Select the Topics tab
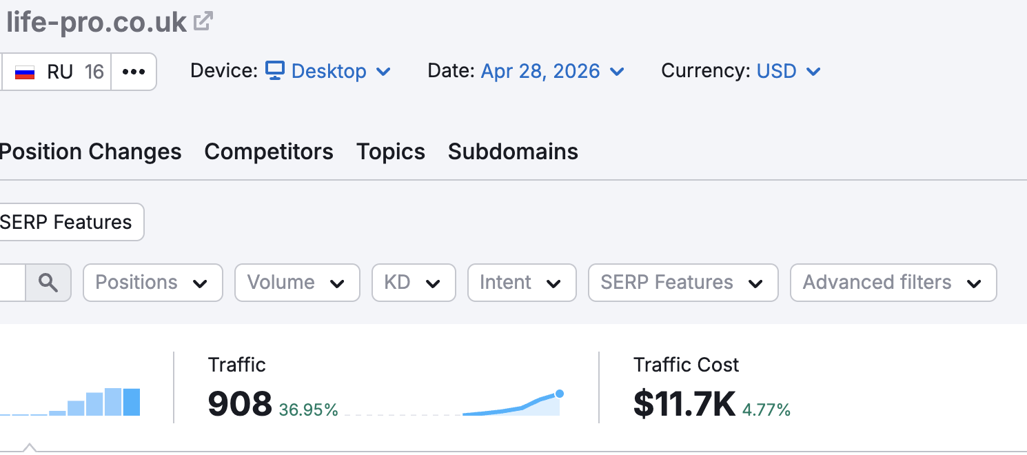Screen dimensions: 1027x455 390,152
